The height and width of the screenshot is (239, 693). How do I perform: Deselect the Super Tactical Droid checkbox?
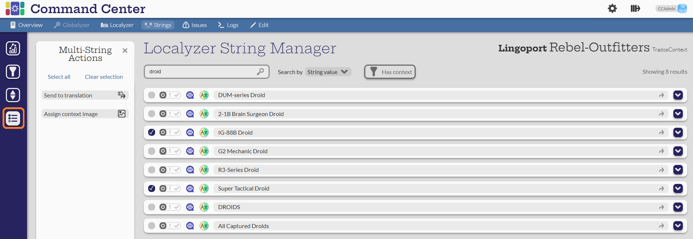(152, 188)
